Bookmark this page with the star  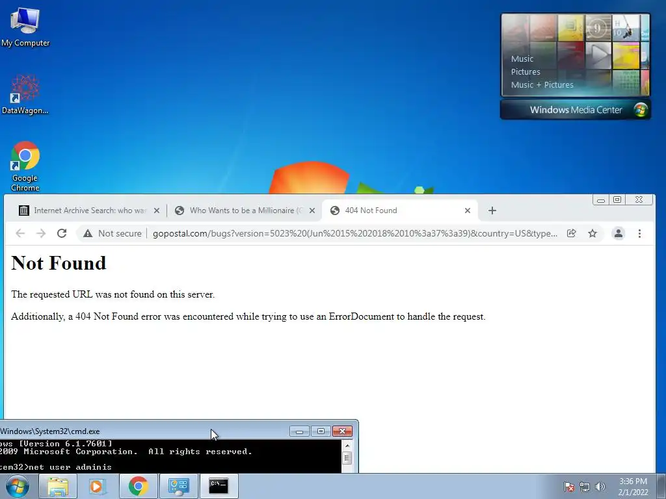[593, 233]
